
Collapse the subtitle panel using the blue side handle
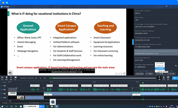click(x=133, y=42)
